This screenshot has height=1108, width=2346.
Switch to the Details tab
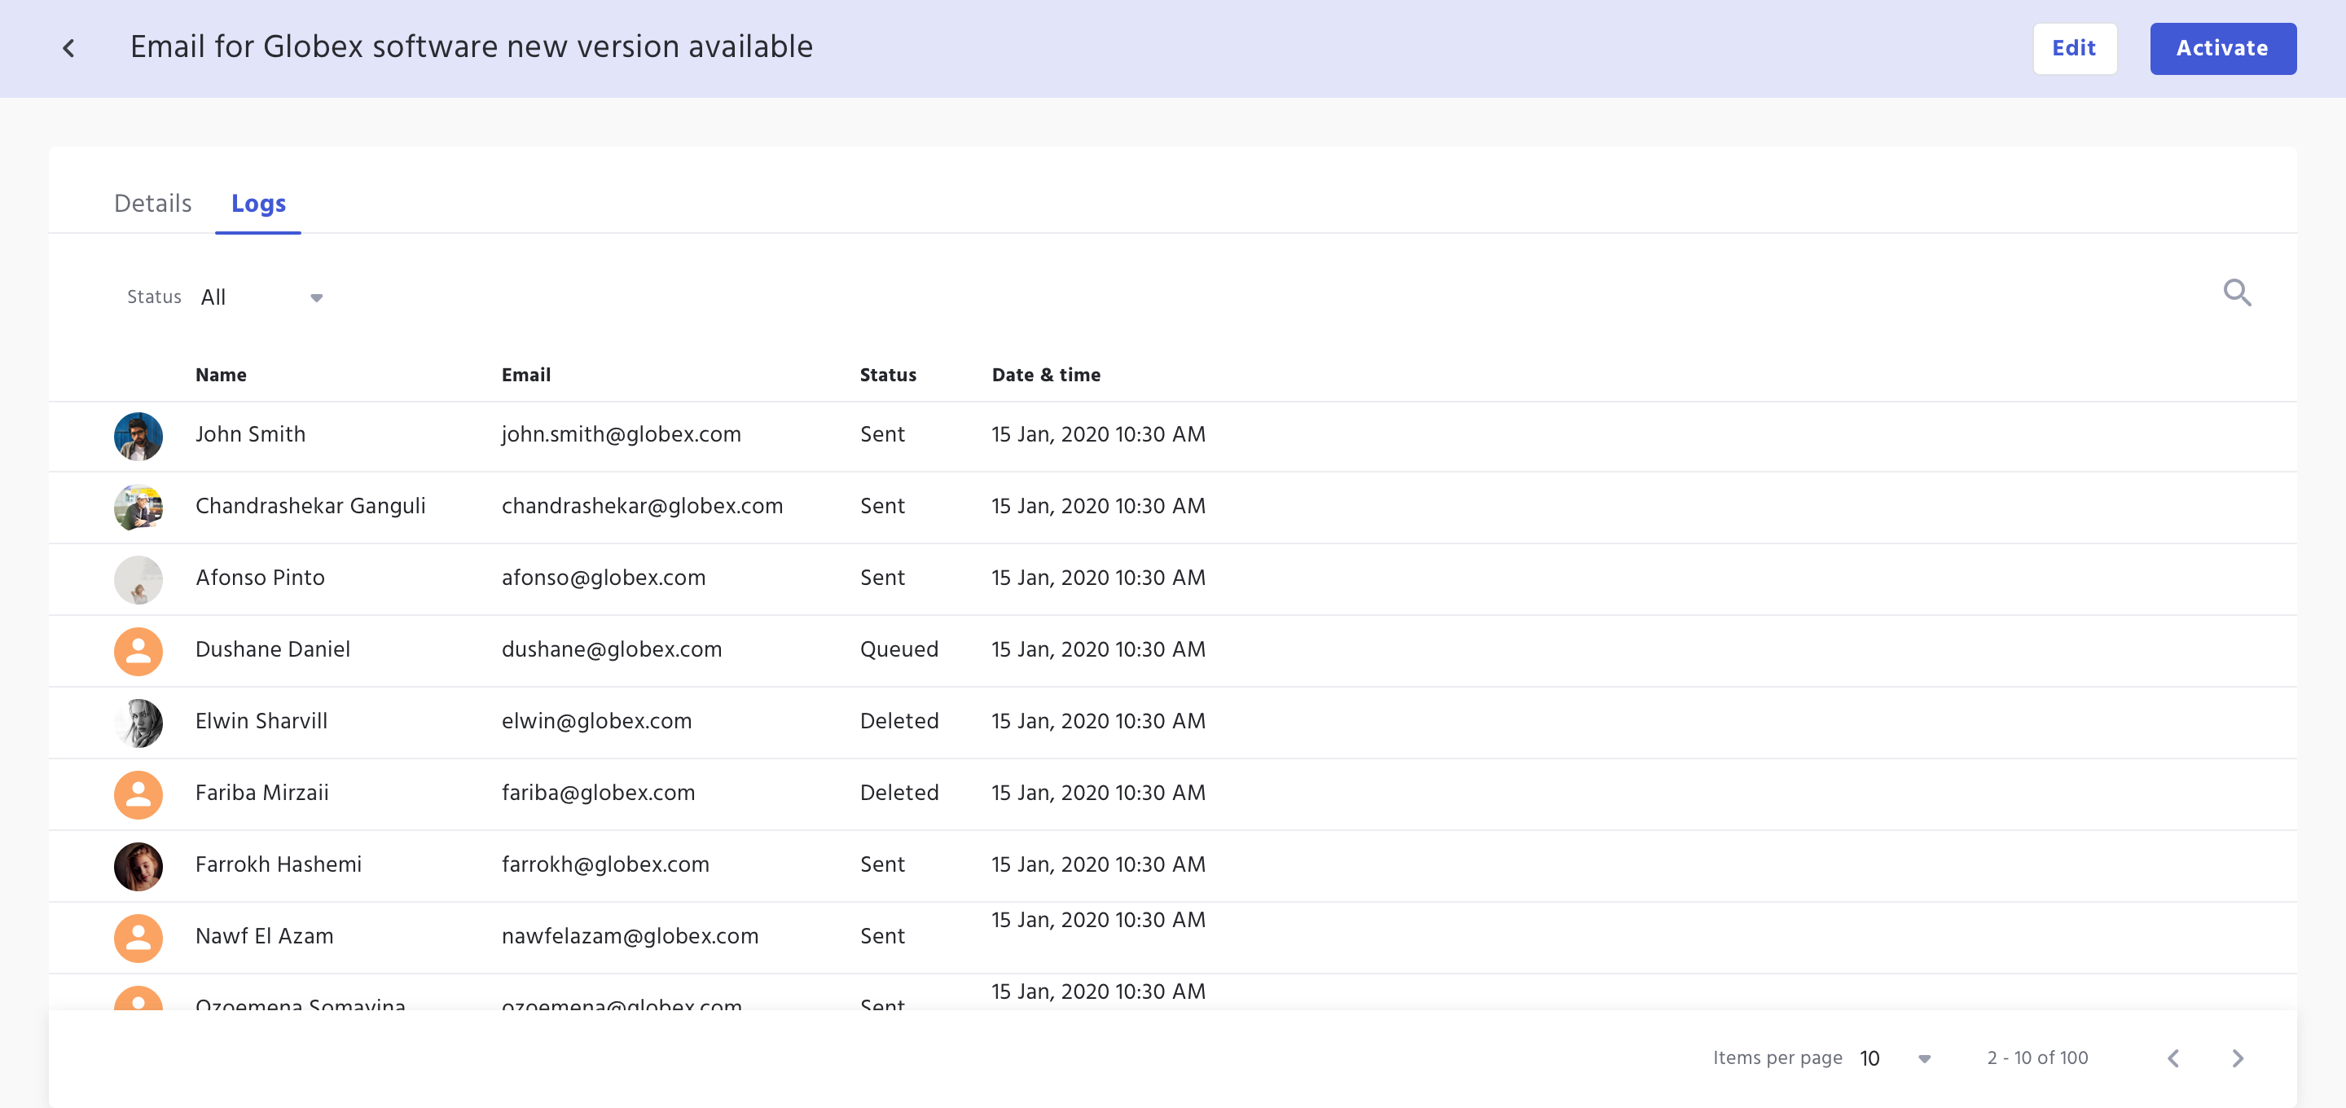click(153, 203)
